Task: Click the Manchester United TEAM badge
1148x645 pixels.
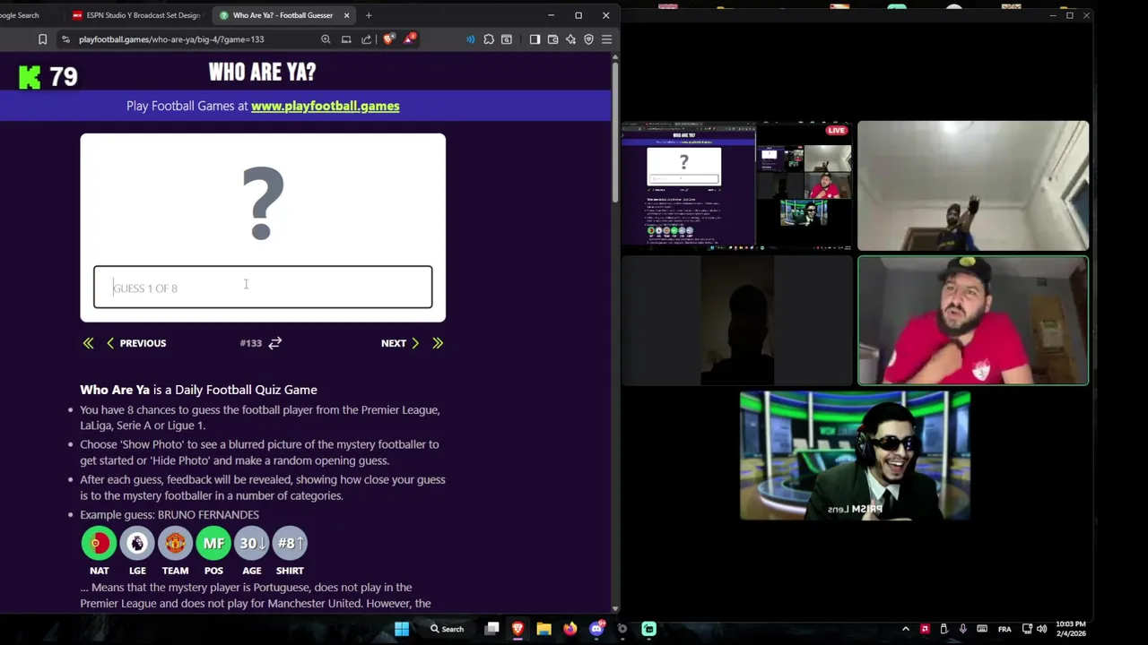Action: [175, 543]
